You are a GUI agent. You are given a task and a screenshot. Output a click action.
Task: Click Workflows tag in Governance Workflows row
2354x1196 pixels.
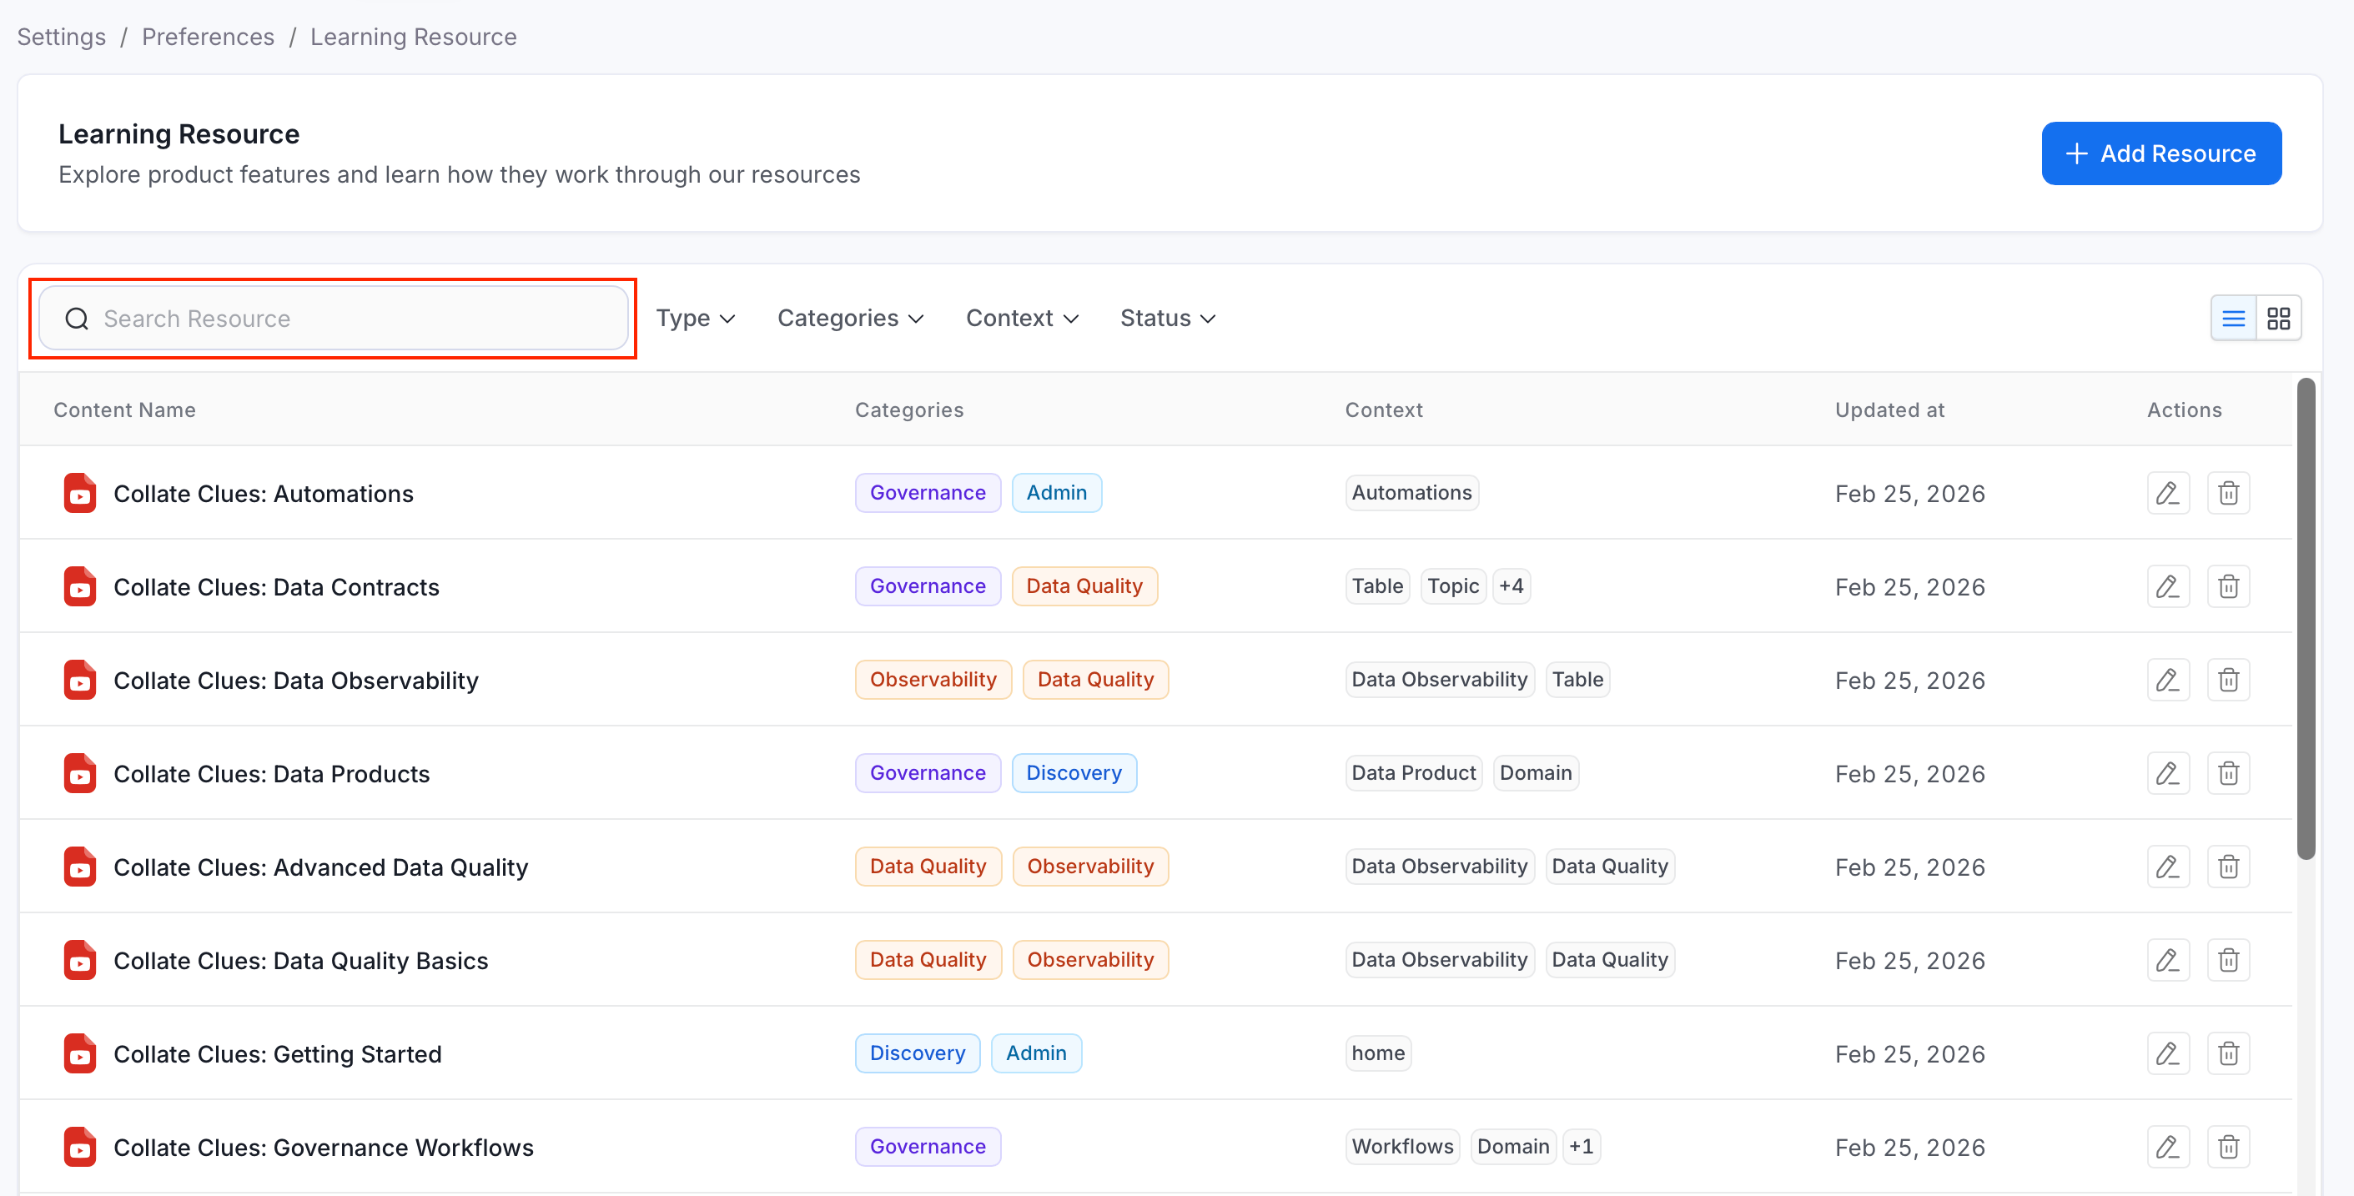[1401, 1146]
